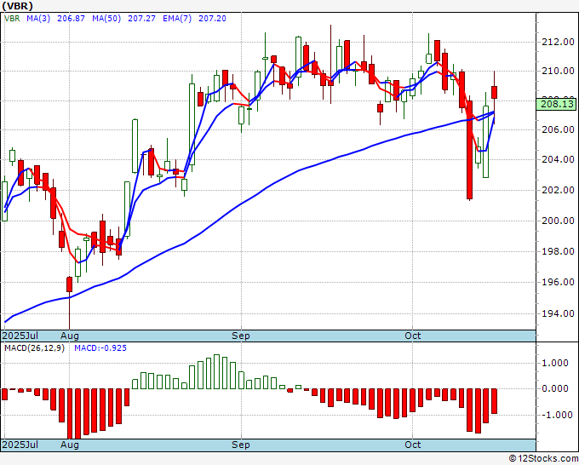Click the 202.00 price axis label
579x465 pixels.
tap(558, 190)
